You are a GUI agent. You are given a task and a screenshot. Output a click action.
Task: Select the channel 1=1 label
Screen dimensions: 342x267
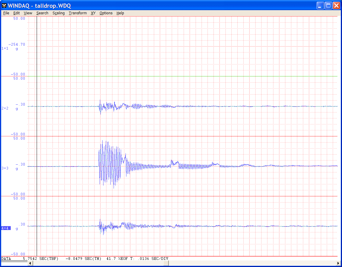pyautogui.click(x=5, y=48)
